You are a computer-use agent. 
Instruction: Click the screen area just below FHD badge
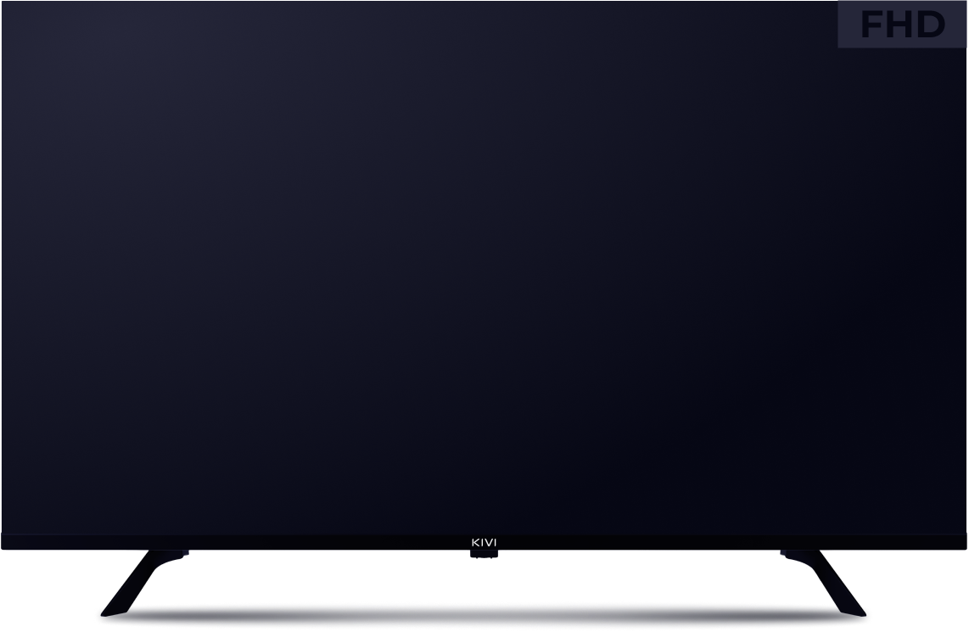pyautogui.click(x=902, y=68)
